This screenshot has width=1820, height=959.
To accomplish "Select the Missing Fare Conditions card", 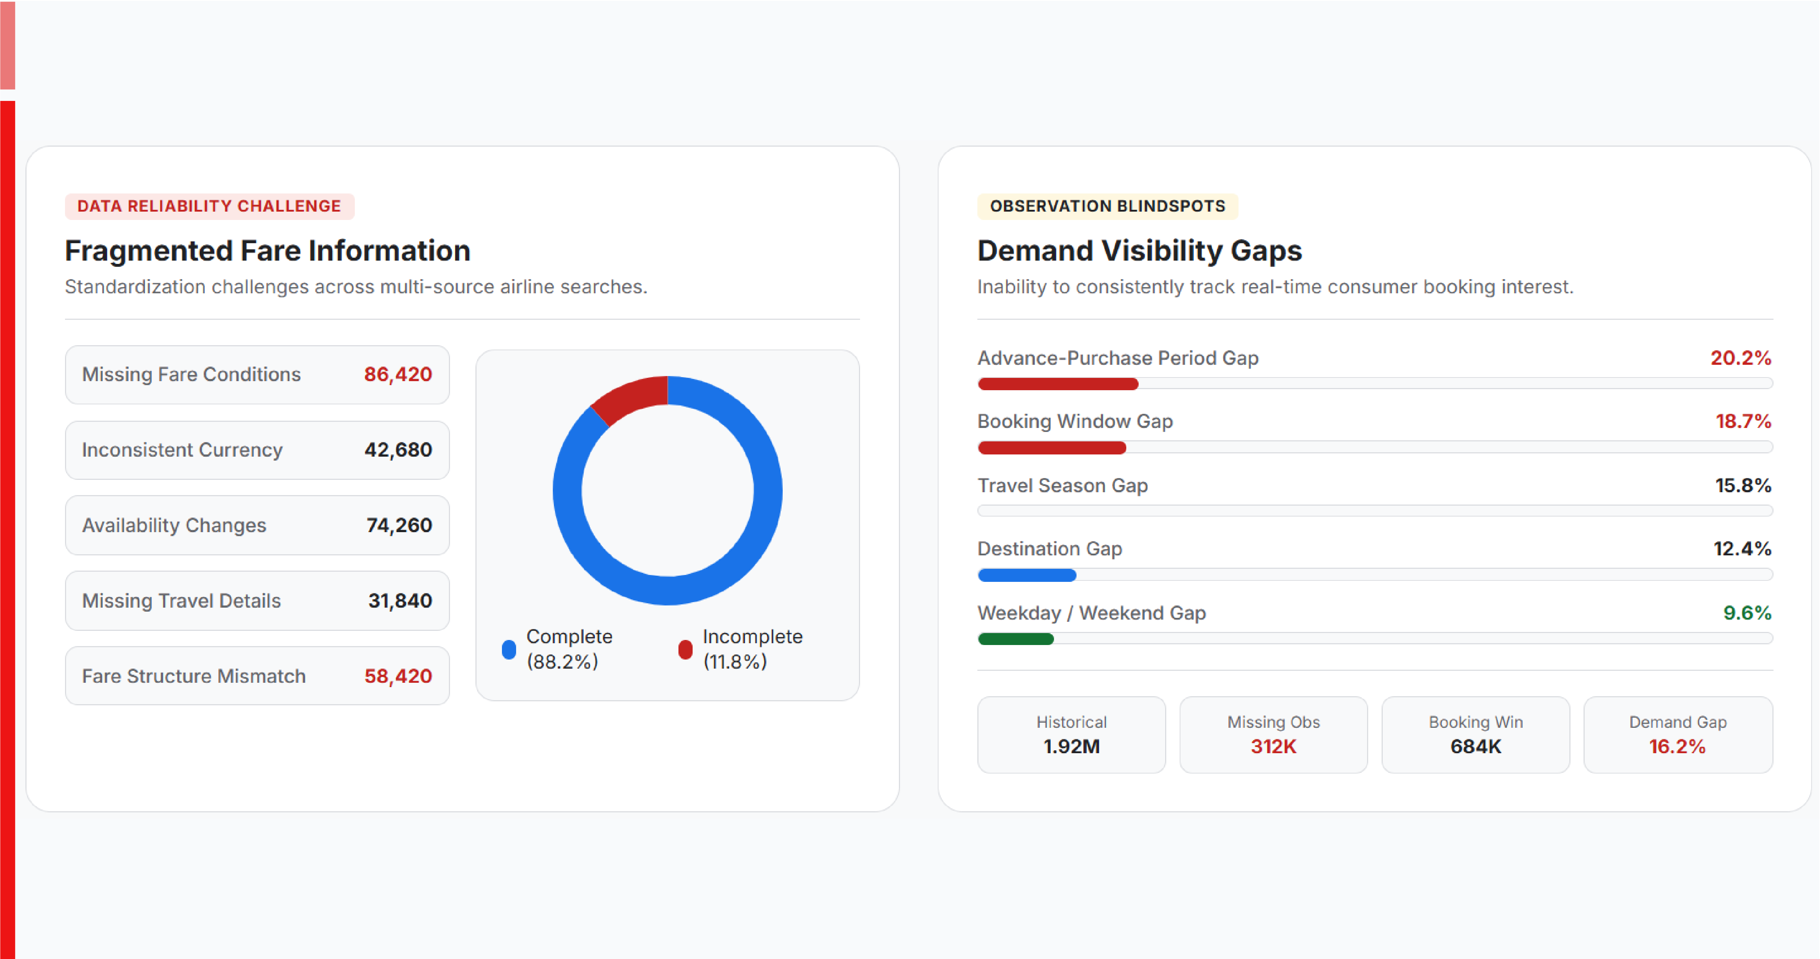I will 257,374.
